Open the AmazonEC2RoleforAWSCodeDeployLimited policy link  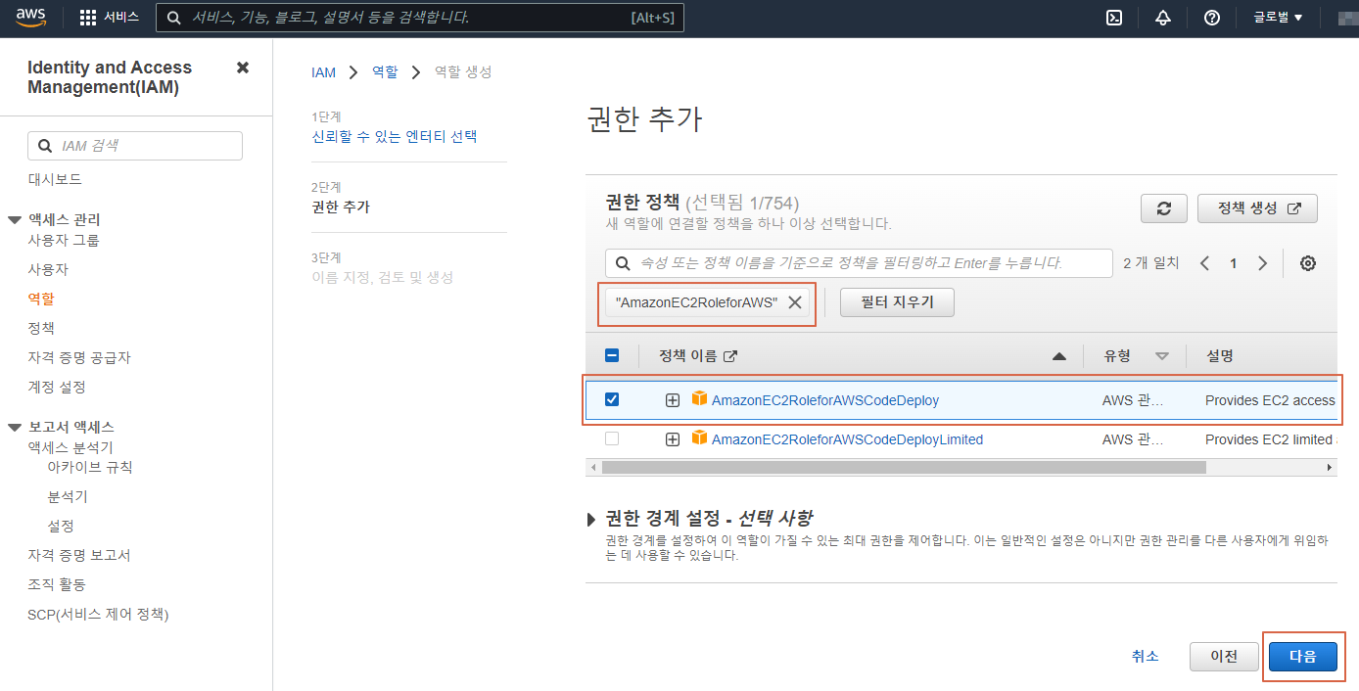point(847,439)
